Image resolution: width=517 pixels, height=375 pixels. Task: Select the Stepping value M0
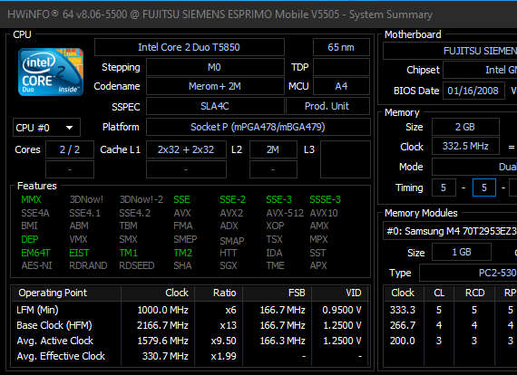[215, 67]
